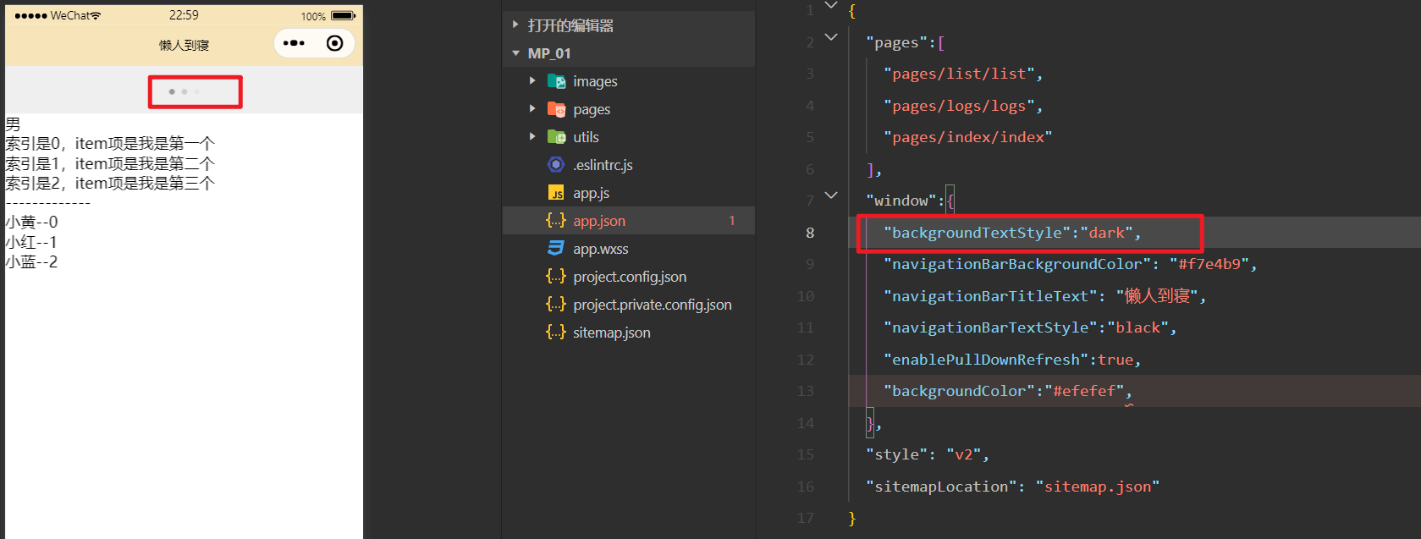Open sitemap.json file
1421x539 pixels.
[x=611, y=333]
